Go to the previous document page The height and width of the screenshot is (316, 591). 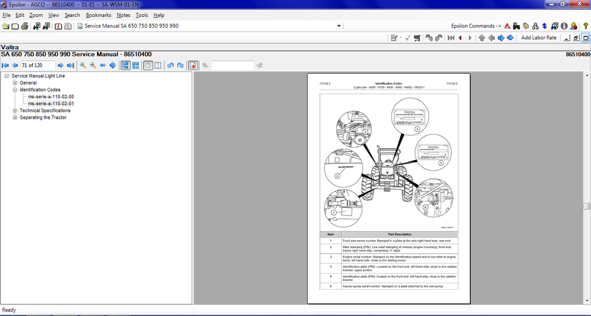tap(15, 66)
